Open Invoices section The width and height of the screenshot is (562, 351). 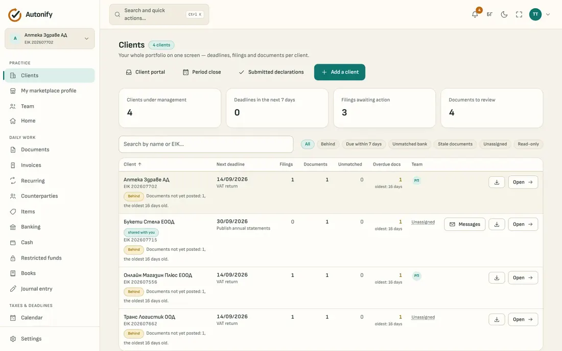coord(50,166)
